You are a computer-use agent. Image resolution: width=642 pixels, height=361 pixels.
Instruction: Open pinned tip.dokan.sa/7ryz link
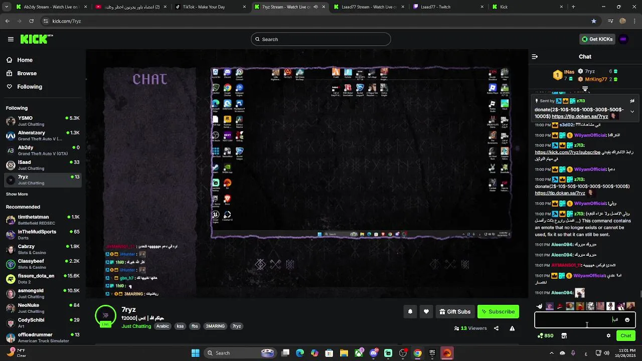580,116
